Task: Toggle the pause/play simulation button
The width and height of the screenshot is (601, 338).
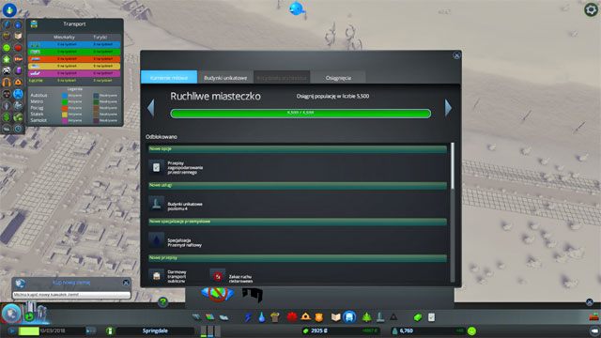Action: pyautogui.click(x=11, y=330)
